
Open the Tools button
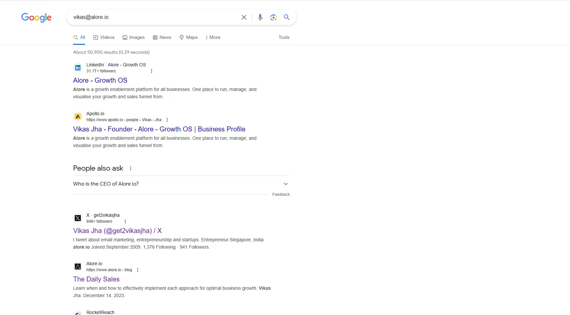coord(284,38)
